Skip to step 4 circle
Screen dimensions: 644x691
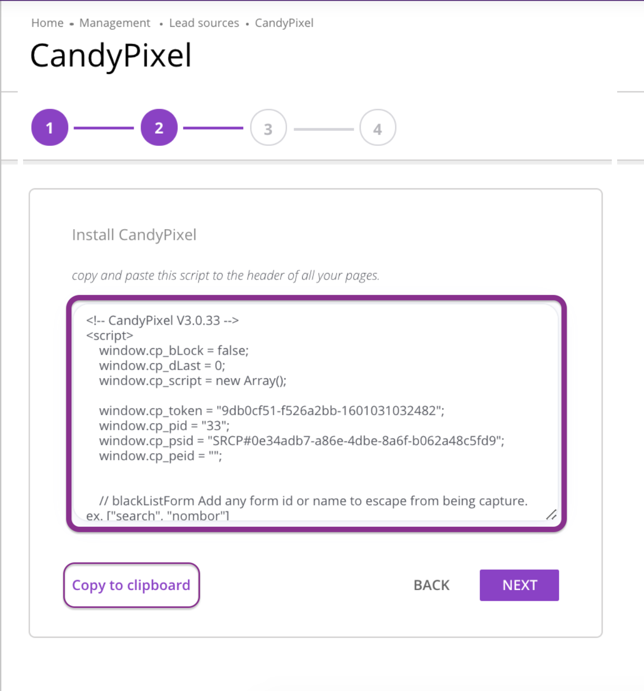(x=378, y=128)
